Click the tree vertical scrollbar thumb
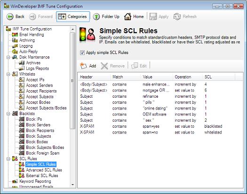The image size is (247, 194). [x=72, y=81]
